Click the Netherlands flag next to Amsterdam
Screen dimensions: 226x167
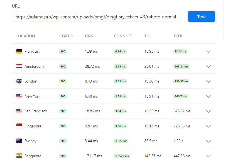point(19,66)
